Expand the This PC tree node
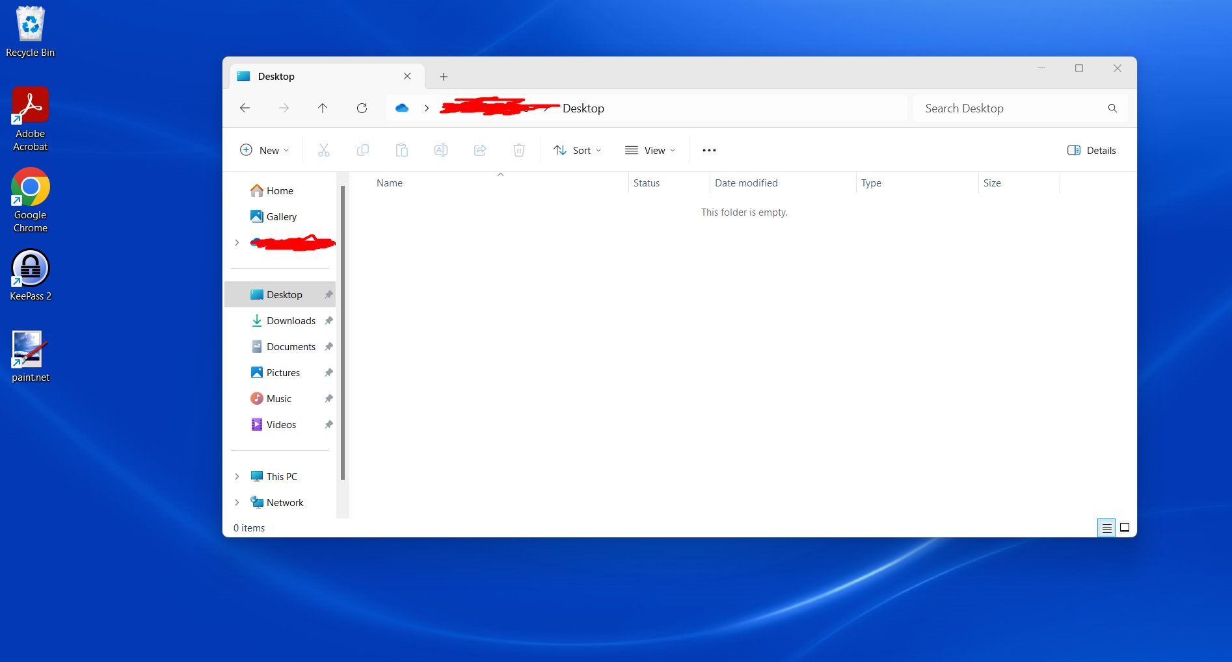Viewport: 1232px width, 662px height. 237,476
